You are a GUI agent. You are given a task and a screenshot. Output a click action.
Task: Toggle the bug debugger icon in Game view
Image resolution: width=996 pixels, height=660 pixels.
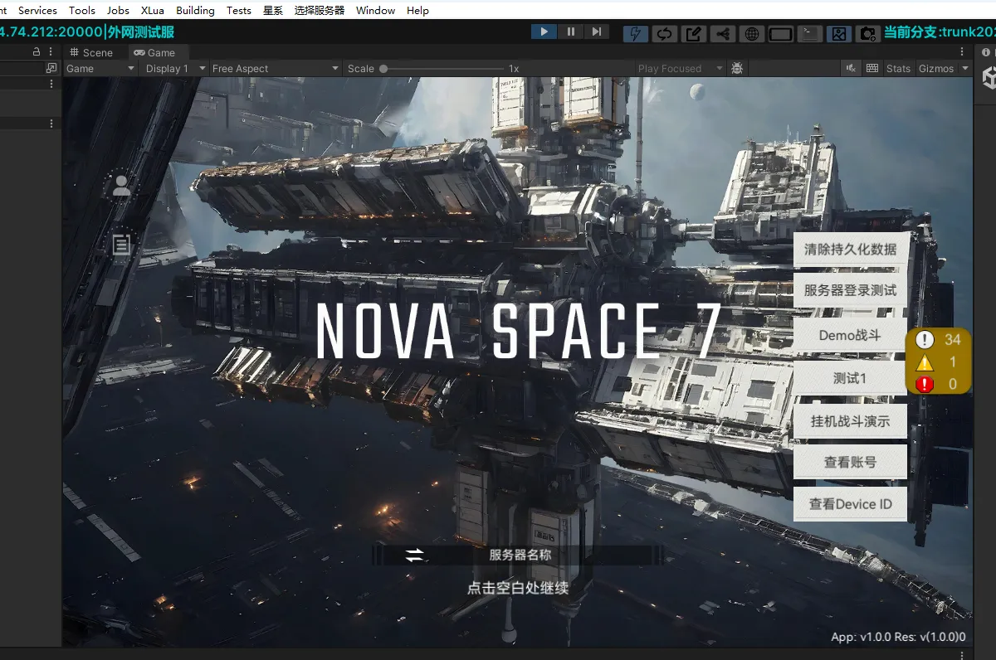736,69
